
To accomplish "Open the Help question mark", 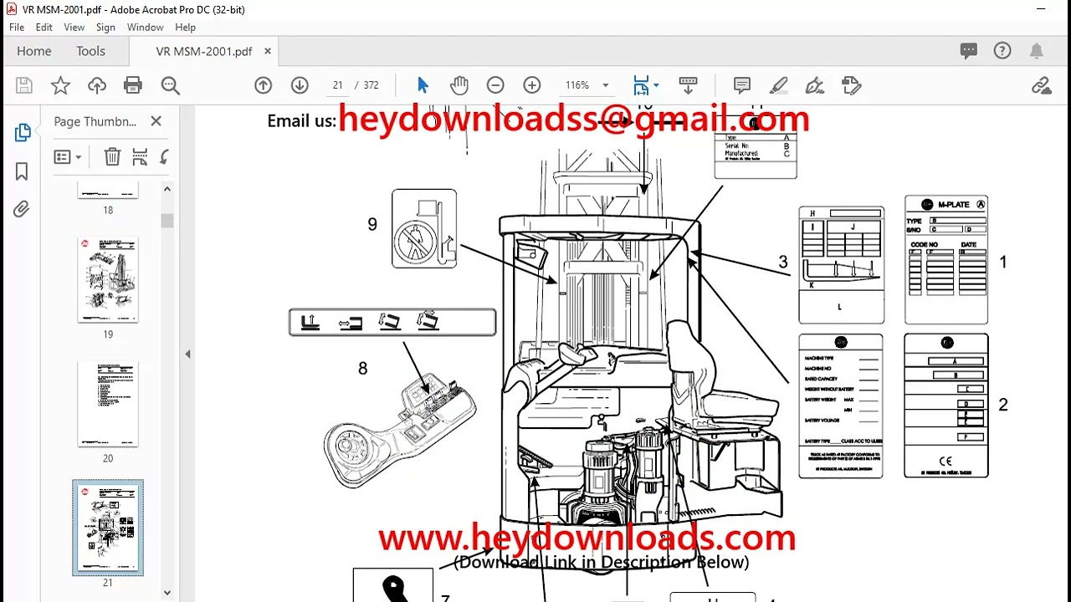I will point(1002,51).
